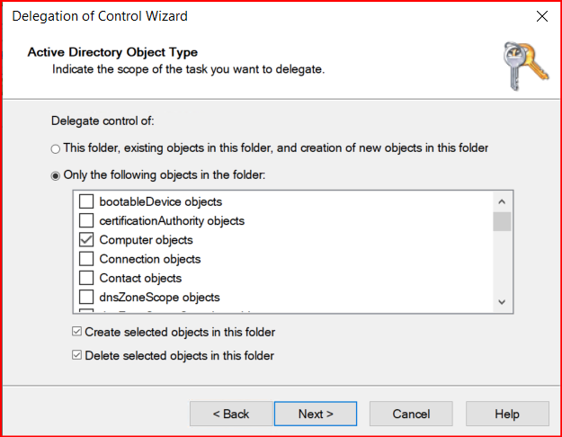The height and width of the screenshot is (437, 562).
Task: Check the Contact objects checkbox
Action: [86, 278]
